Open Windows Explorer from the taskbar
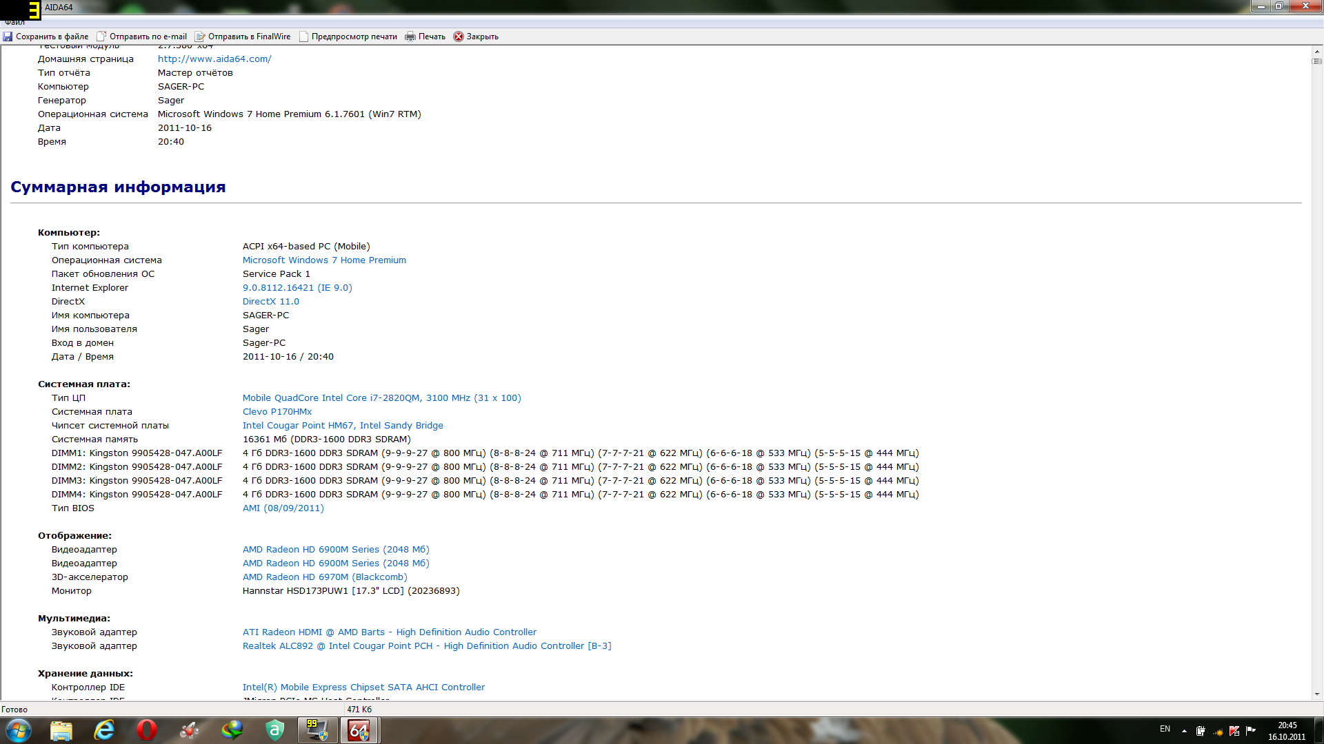This screenshot has width=1324, height=744. point(61,730)
